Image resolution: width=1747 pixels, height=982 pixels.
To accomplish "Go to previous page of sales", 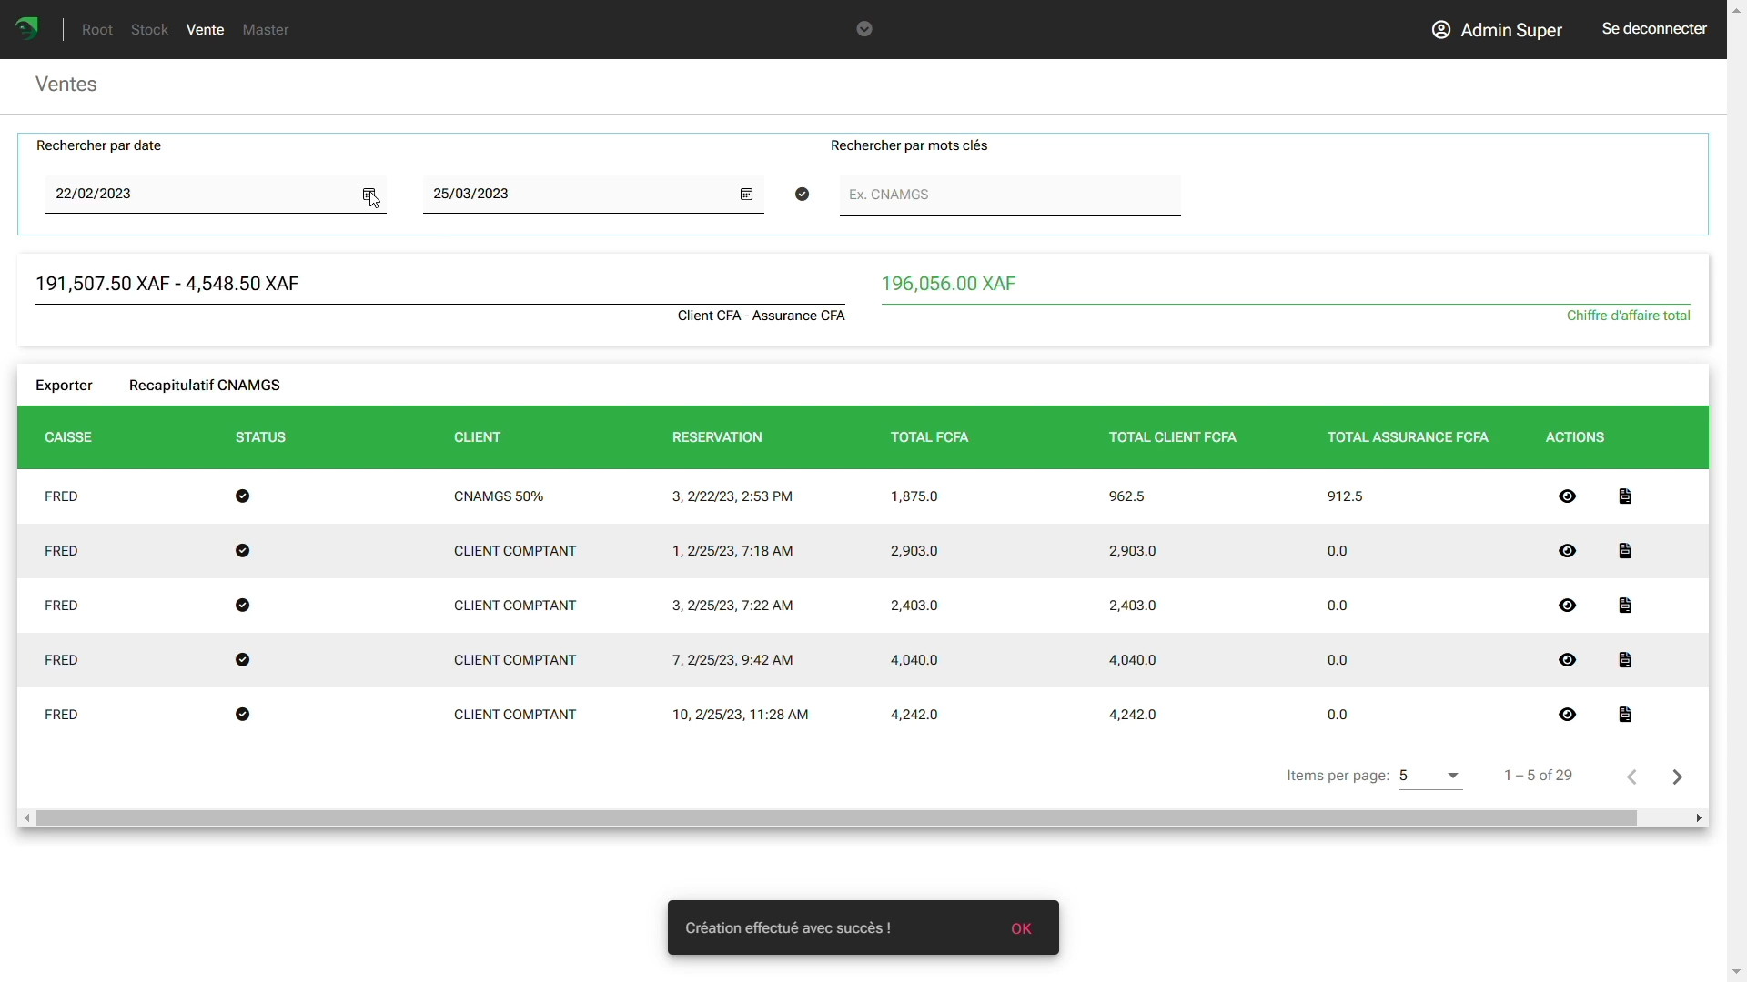I will tap(1632, 777).
